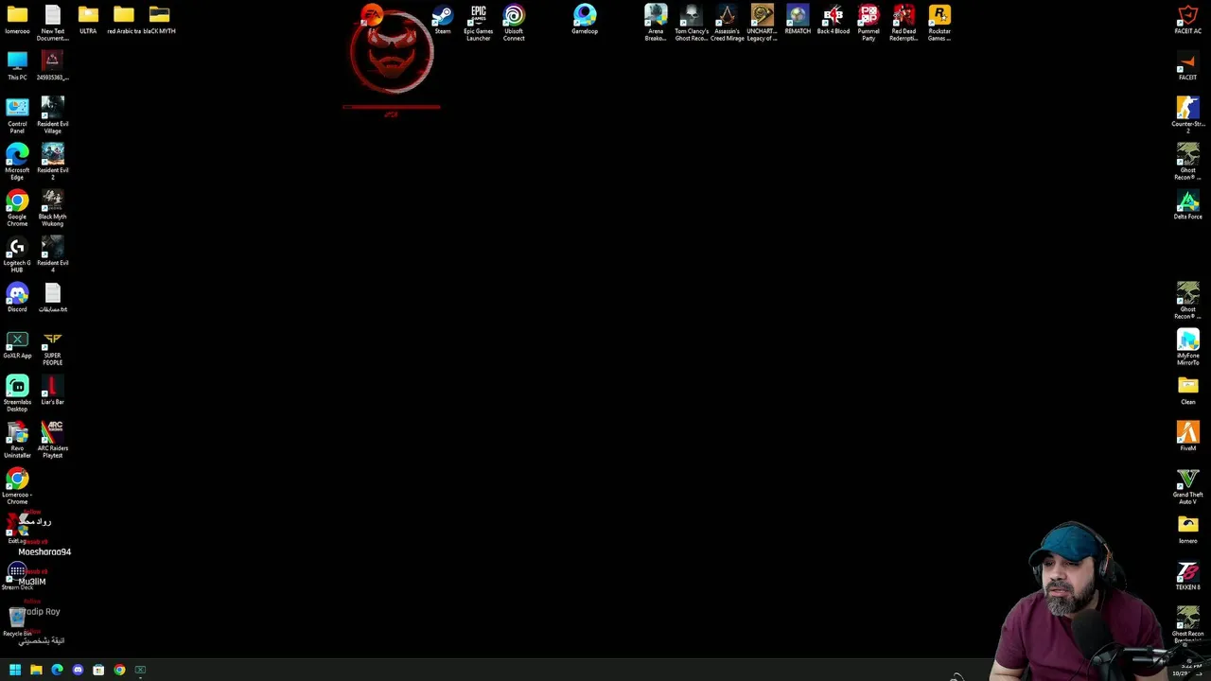
Task: Launch Resident Evil Village shortcut
Action: point(53,115)
